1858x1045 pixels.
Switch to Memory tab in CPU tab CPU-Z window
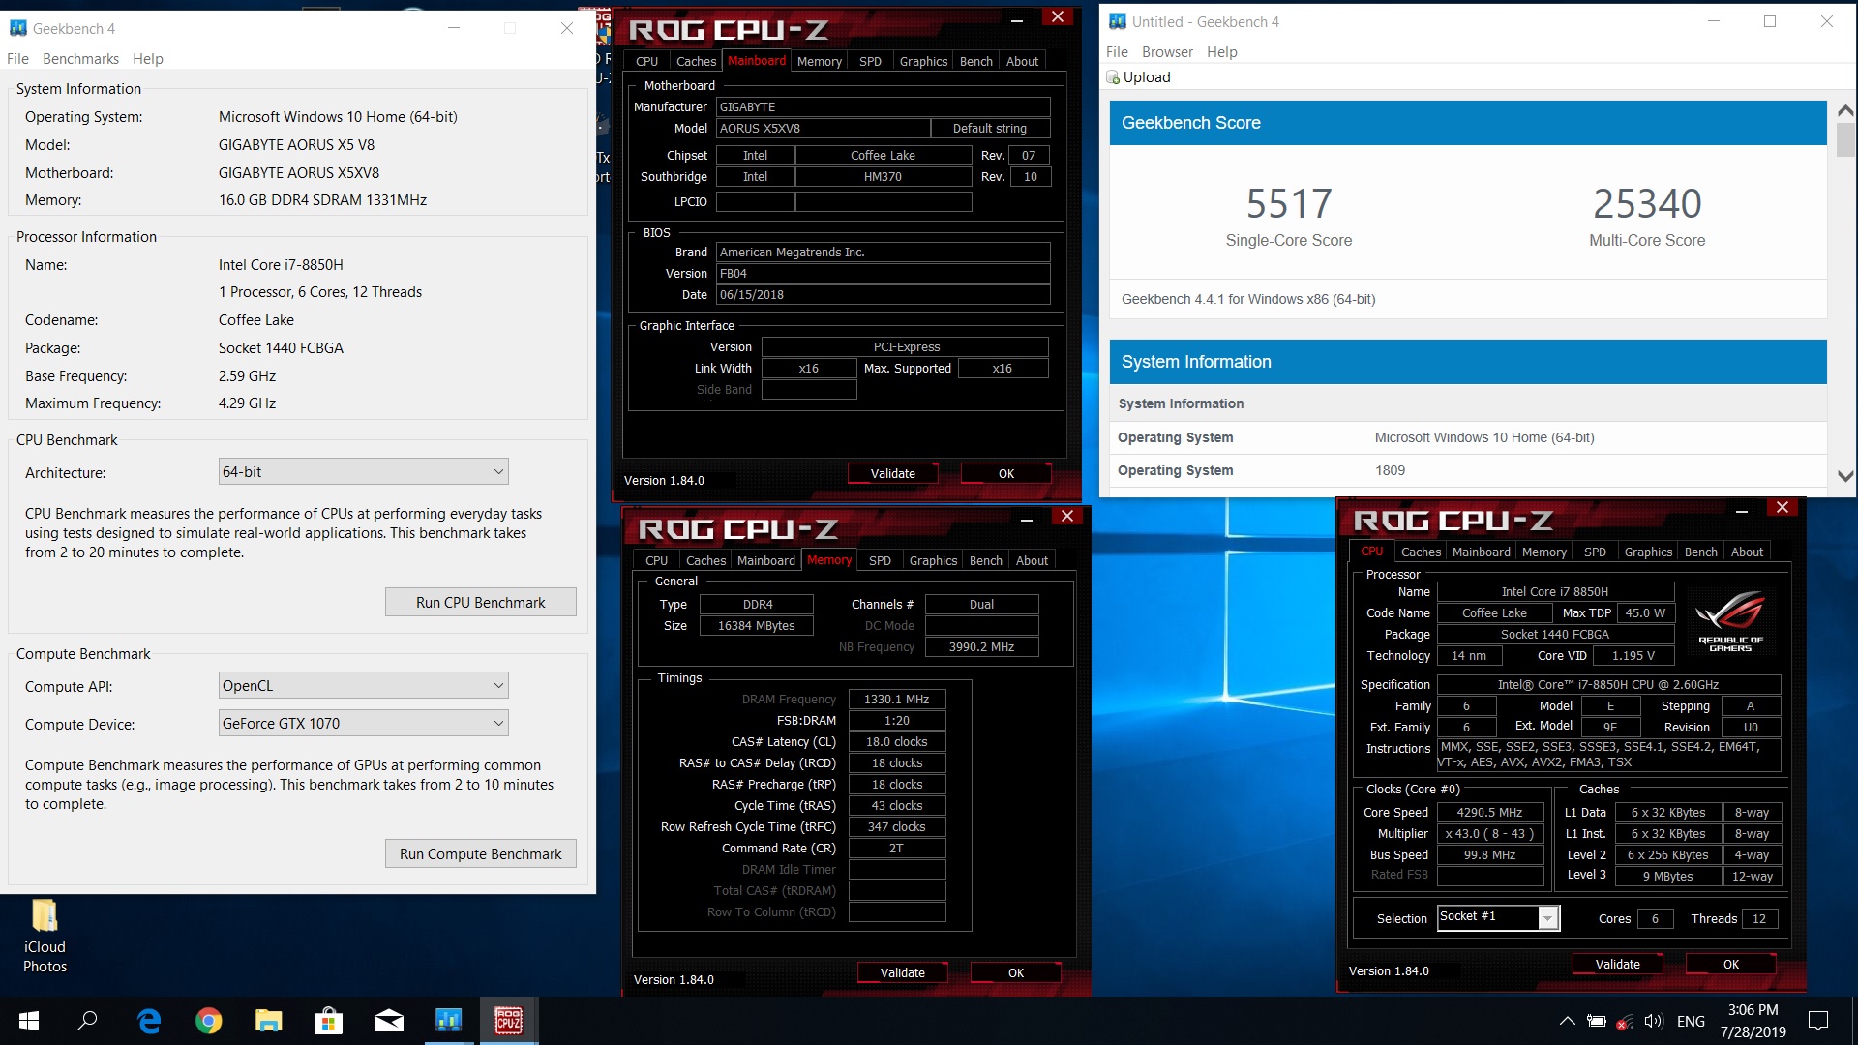[1543, 552]
